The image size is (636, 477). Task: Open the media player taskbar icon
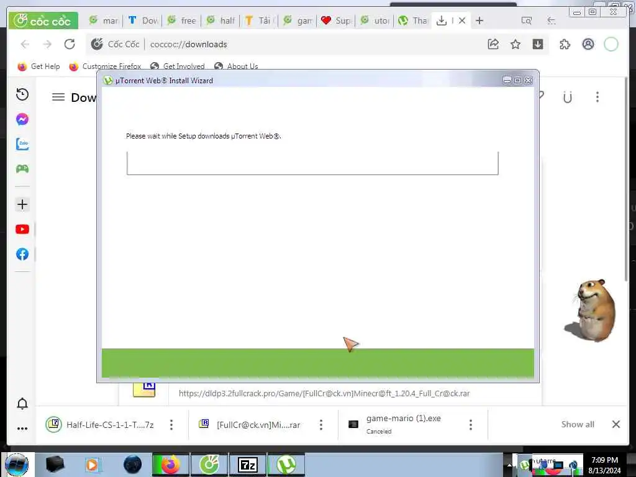92,465
